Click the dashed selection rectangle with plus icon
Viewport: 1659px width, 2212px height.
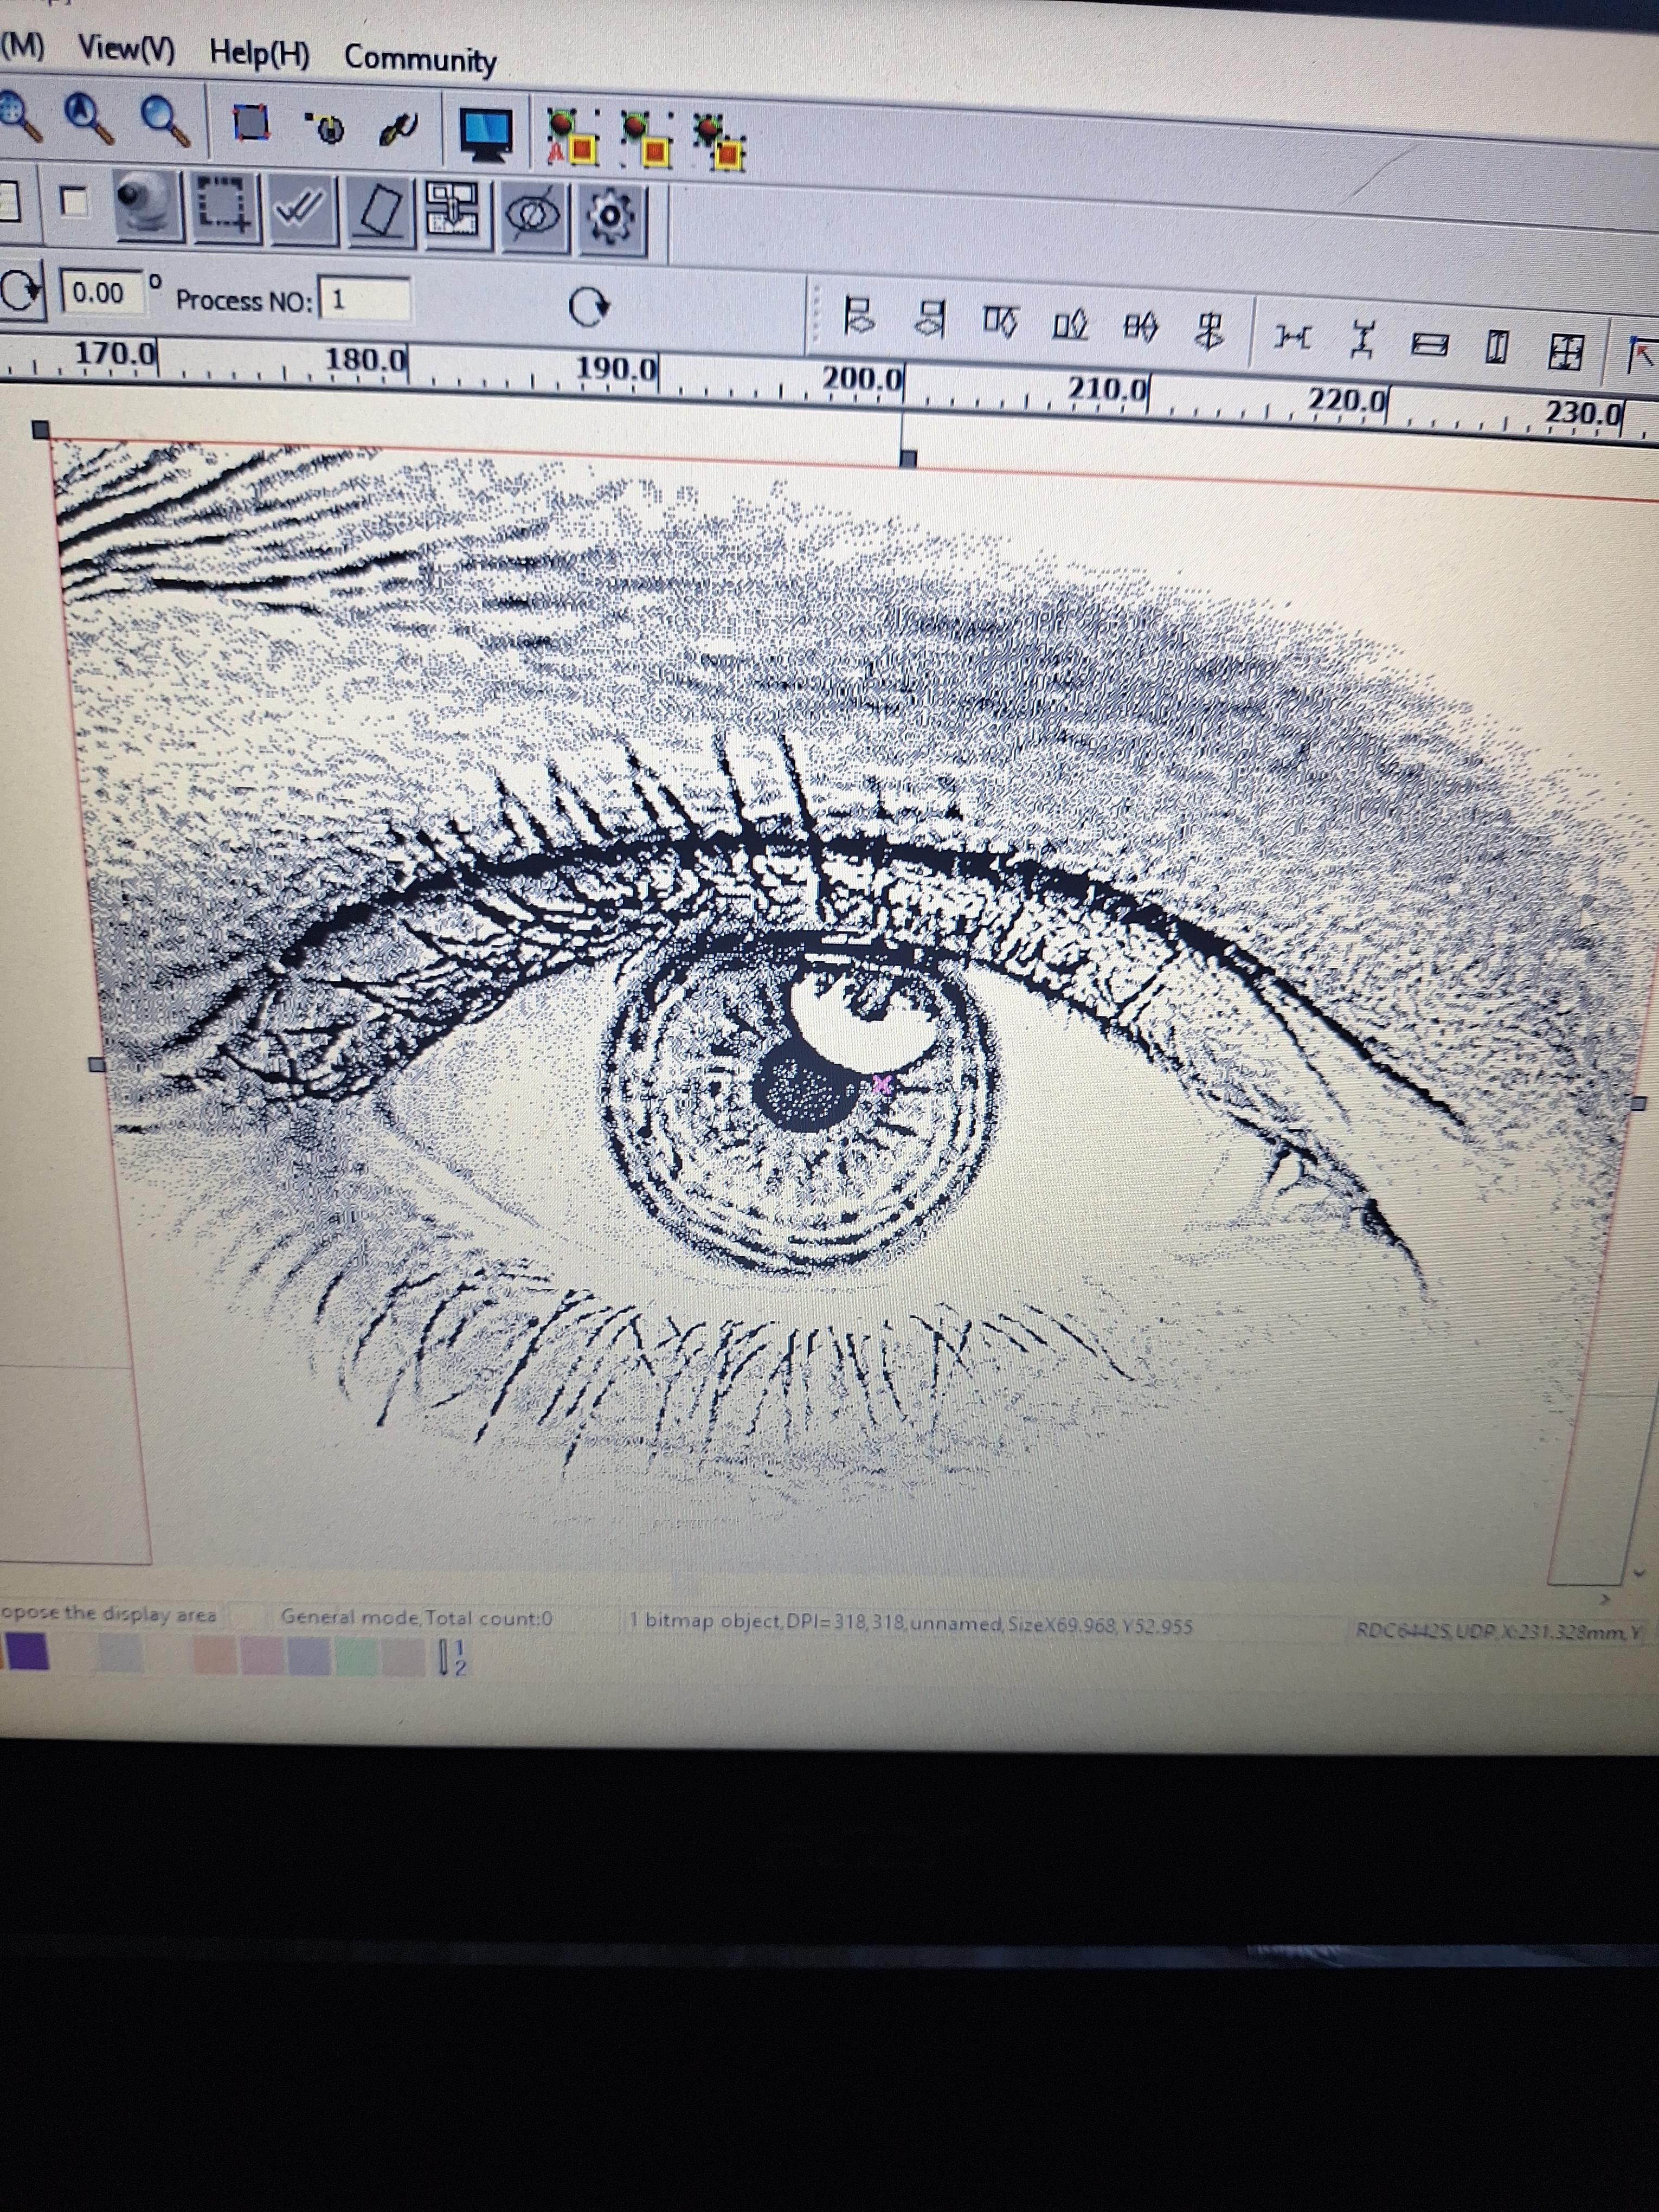pos(228,208)
